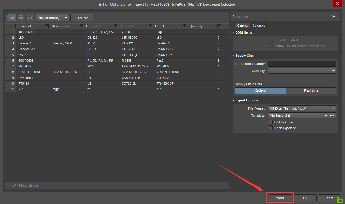Viewport: 345px width, 204px height.
Task: Click the Quantity column filter icon
Action: tap(219, 26)
